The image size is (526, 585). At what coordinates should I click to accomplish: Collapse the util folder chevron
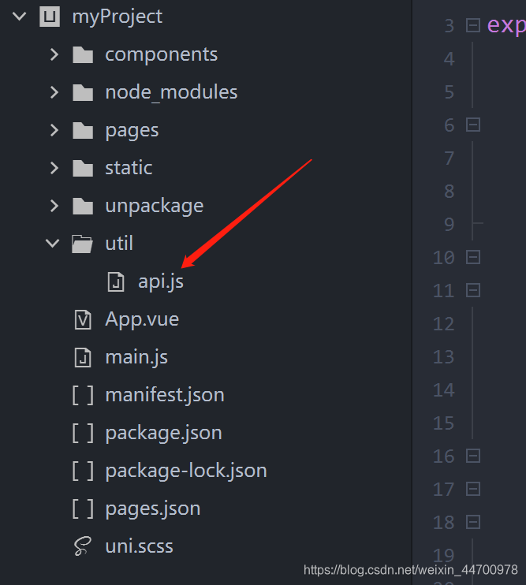click(x=53, y=244)
